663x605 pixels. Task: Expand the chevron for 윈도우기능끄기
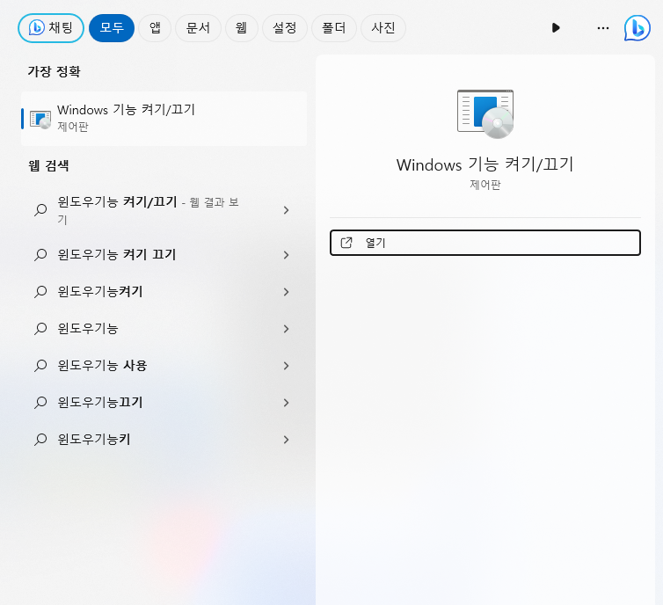pyautogui.click(x=287, y=402)
